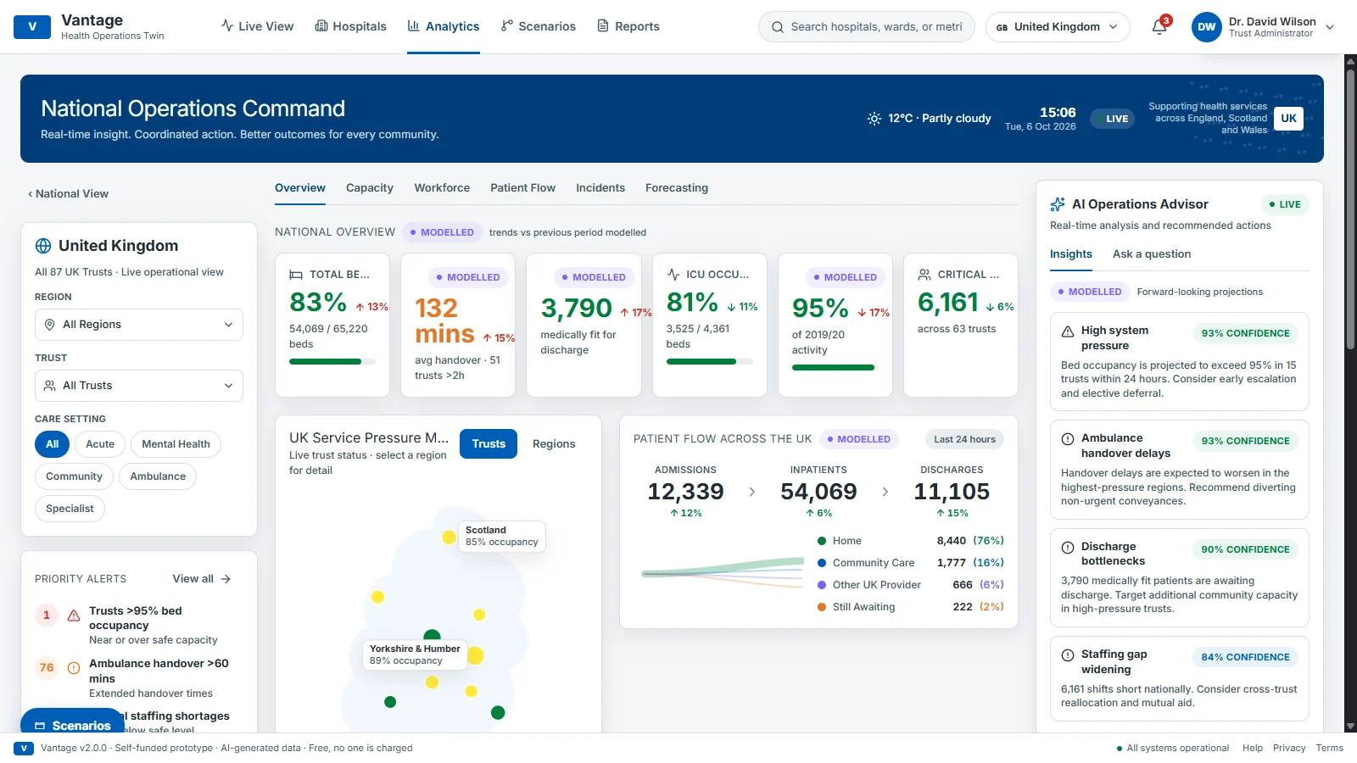
Task: Expand the Dr. David Wilson account menu
Action: click(x=1264, y=27)
